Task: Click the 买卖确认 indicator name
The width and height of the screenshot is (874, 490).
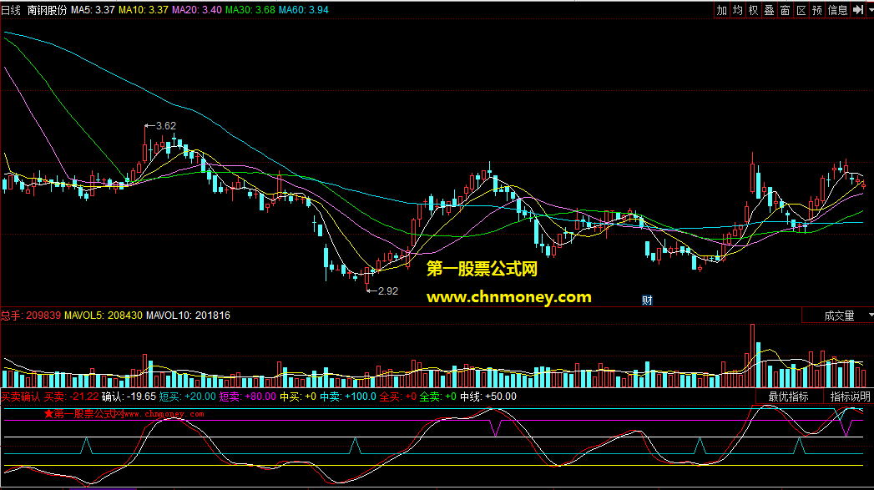Action: click(x=21, y=397)
